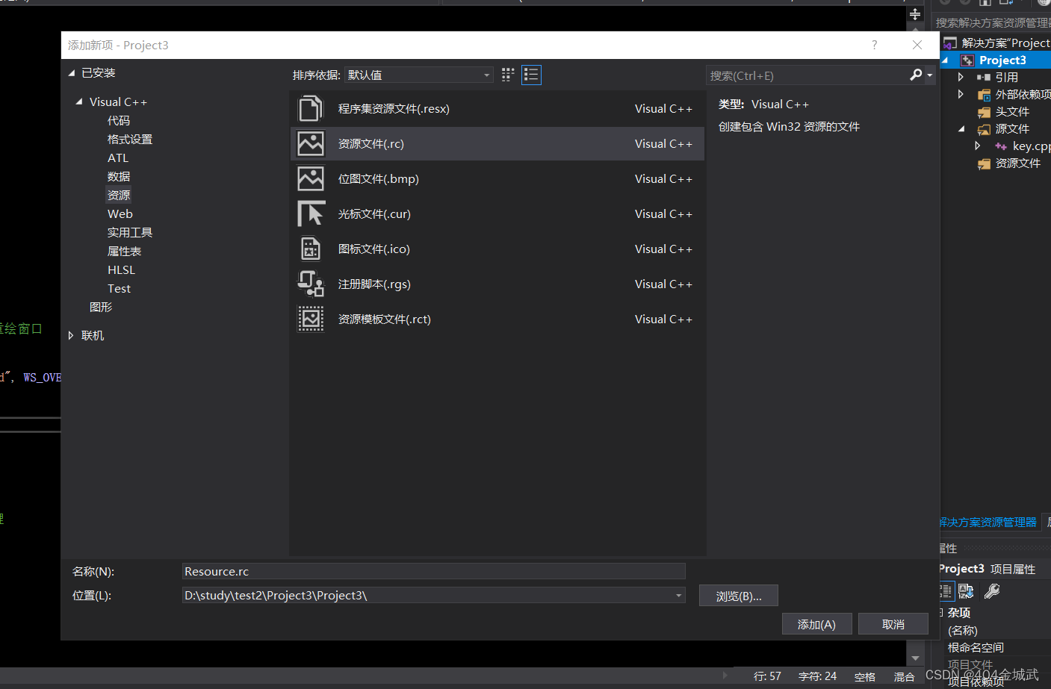The image size is (1051, 689).
Task: Select the 资源文件(.rc) icon
Action: (311, 144)
